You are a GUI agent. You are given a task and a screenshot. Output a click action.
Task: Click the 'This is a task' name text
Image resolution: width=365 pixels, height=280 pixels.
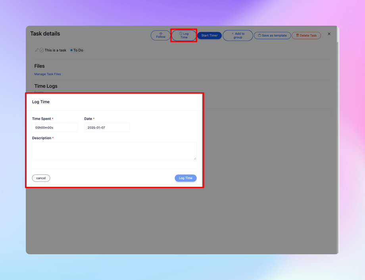pos(56,50)
